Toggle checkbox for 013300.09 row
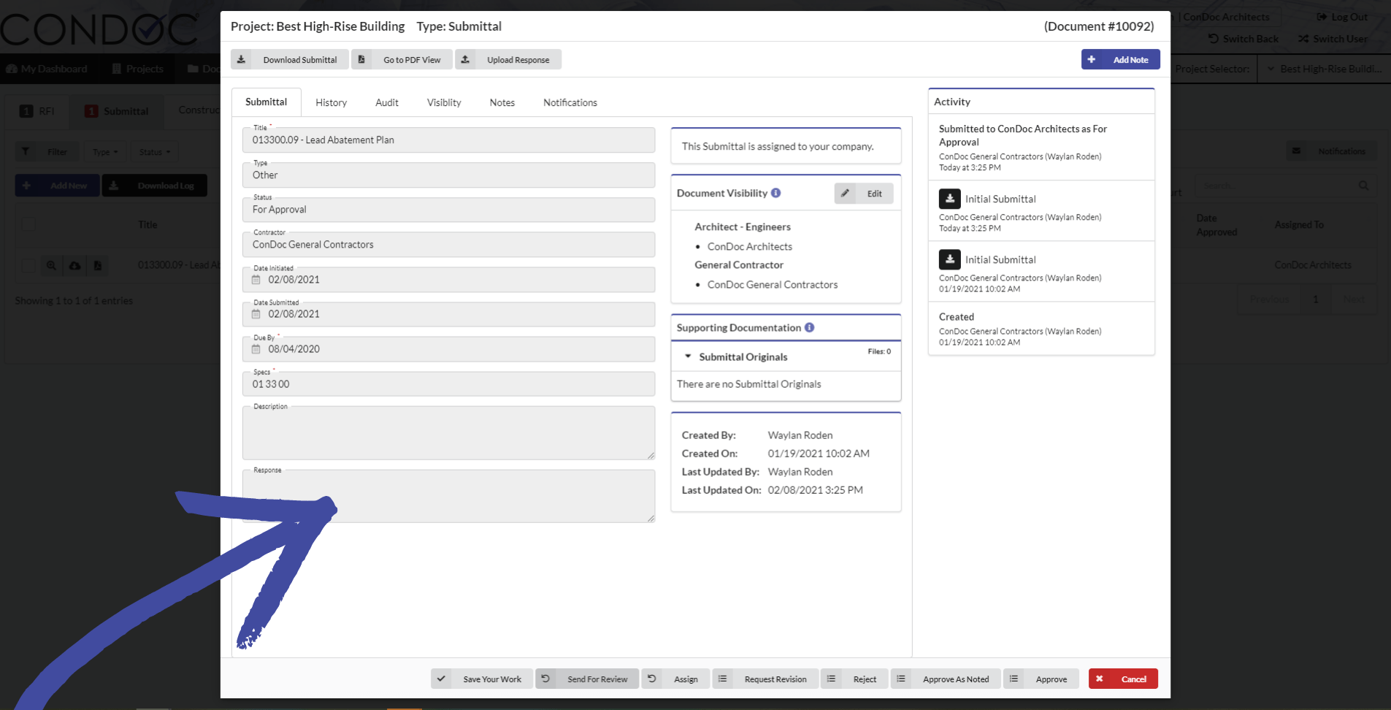The height and width of the screenshot is (710, 1391). point(28,265)
